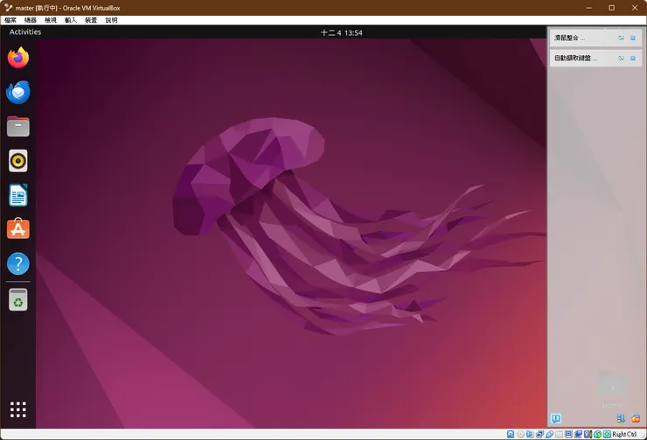Open LibreOffice Writer from the dock
The image size is (647, 440).
click(17, 195)
